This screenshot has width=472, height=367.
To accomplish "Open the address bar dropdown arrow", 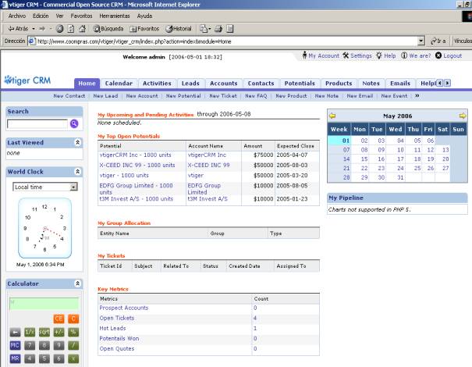I will [x=421, y=41].
